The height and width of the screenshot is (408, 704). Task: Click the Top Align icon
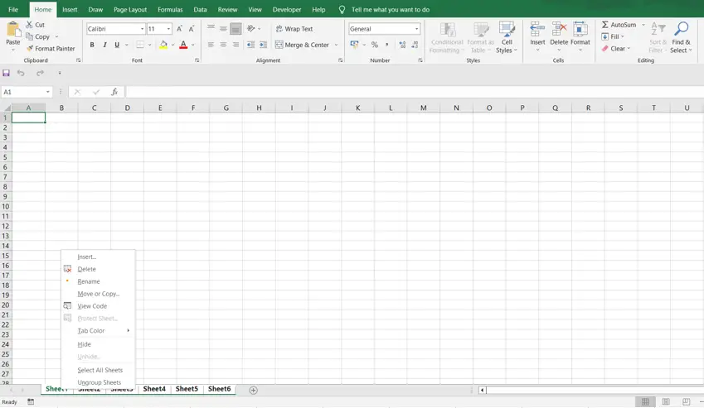pos(211,28)
